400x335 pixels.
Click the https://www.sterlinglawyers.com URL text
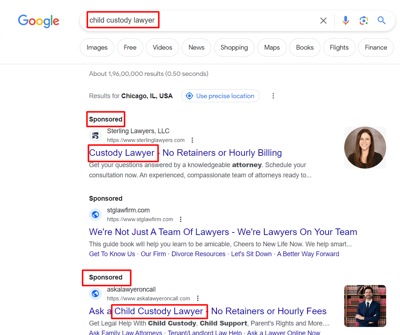[145, 140]
